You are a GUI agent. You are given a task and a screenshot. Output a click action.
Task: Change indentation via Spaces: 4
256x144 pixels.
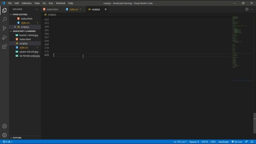click(x=194, y=142)
